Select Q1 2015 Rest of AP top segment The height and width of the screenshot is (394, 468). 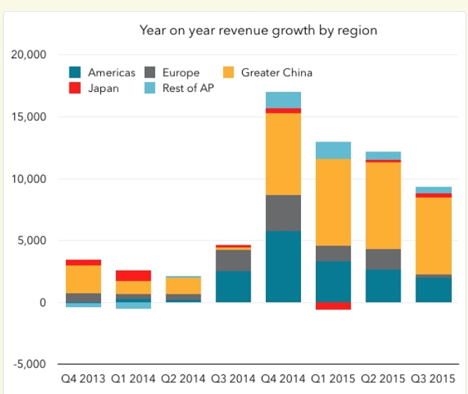tap(333, 150)
